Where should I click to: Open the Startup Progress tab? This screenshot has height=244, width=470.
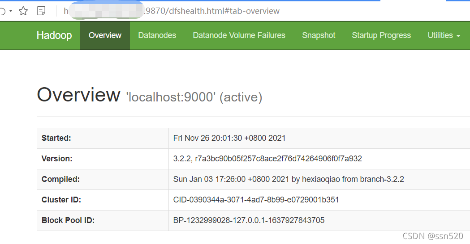(x=381, y=35)
